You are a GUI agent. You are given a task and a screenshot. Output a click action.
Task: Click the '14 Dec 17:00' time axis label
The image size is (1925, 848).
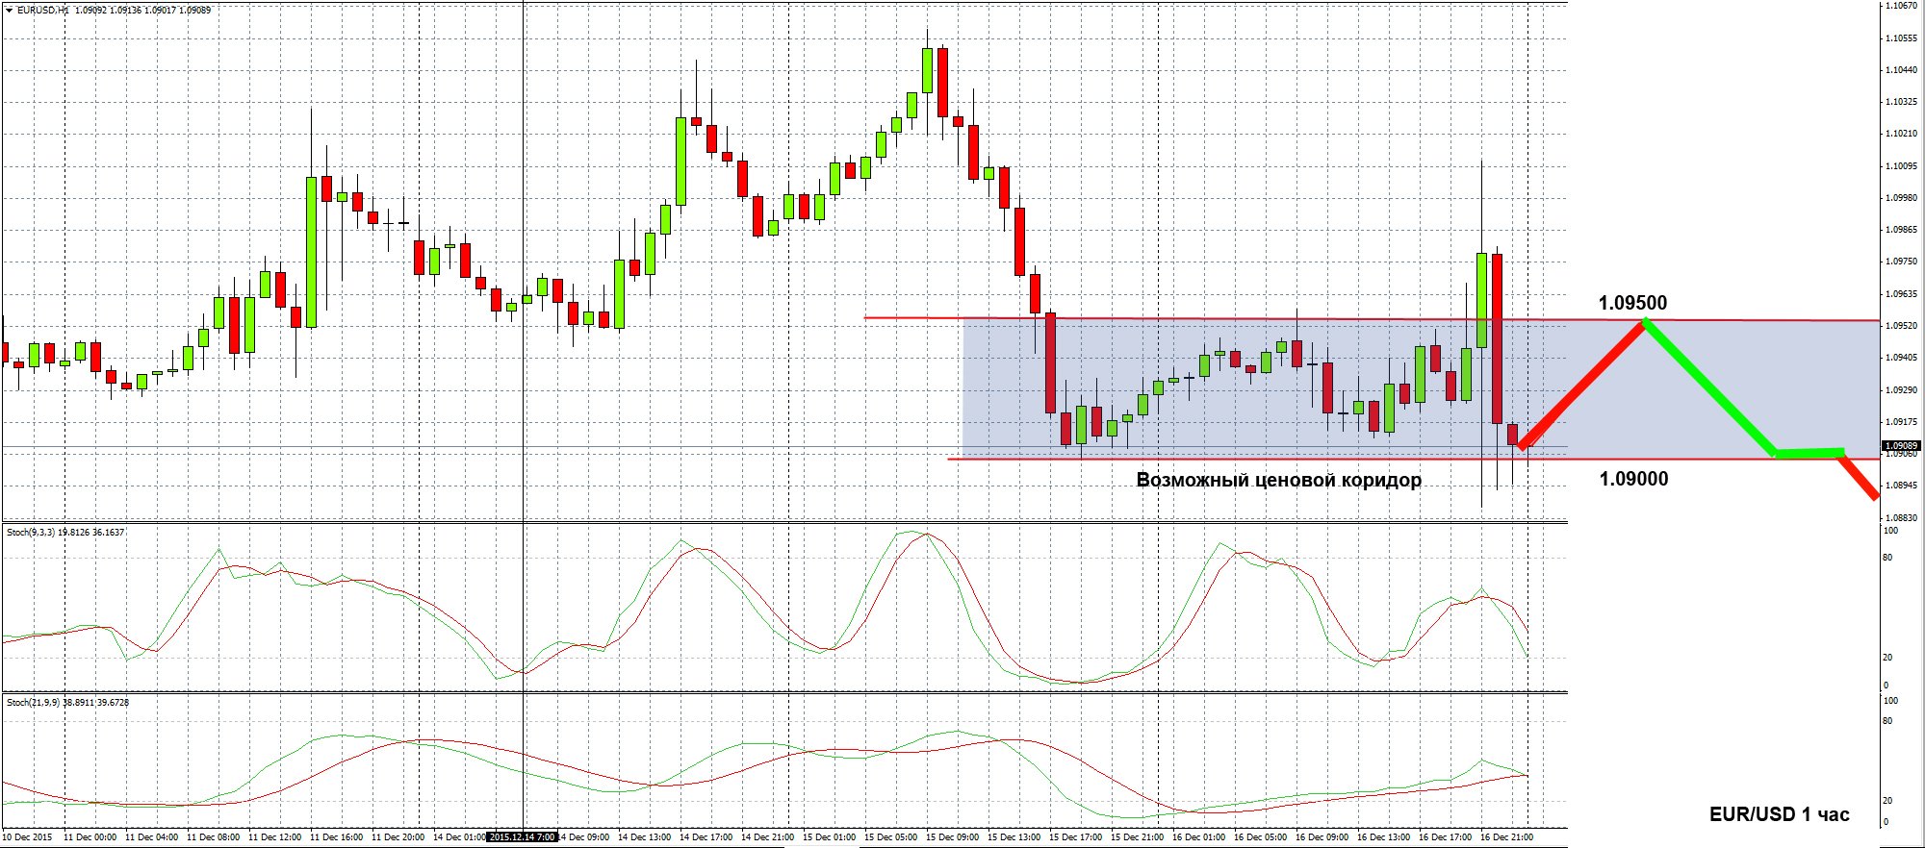tap(706, 836)
